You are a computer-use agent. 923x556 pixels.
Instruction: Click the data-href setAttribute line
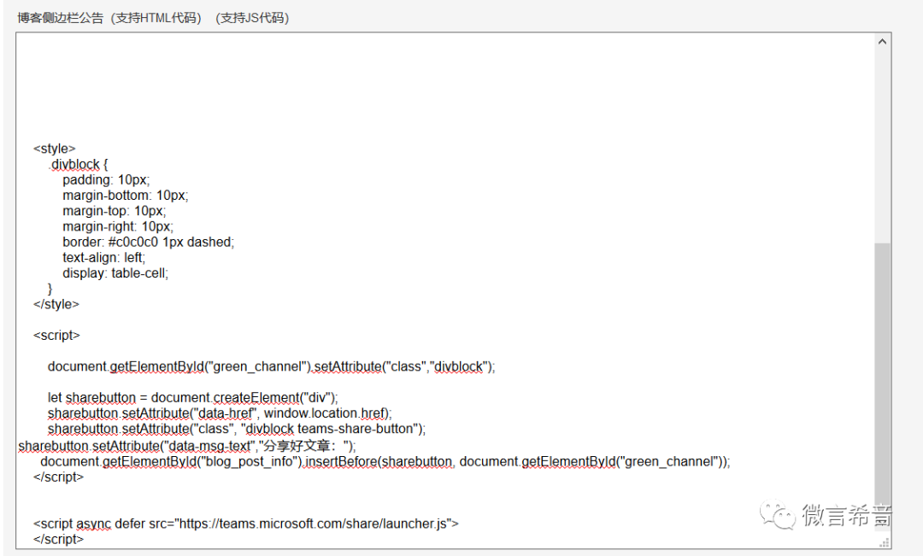[220, 413]
